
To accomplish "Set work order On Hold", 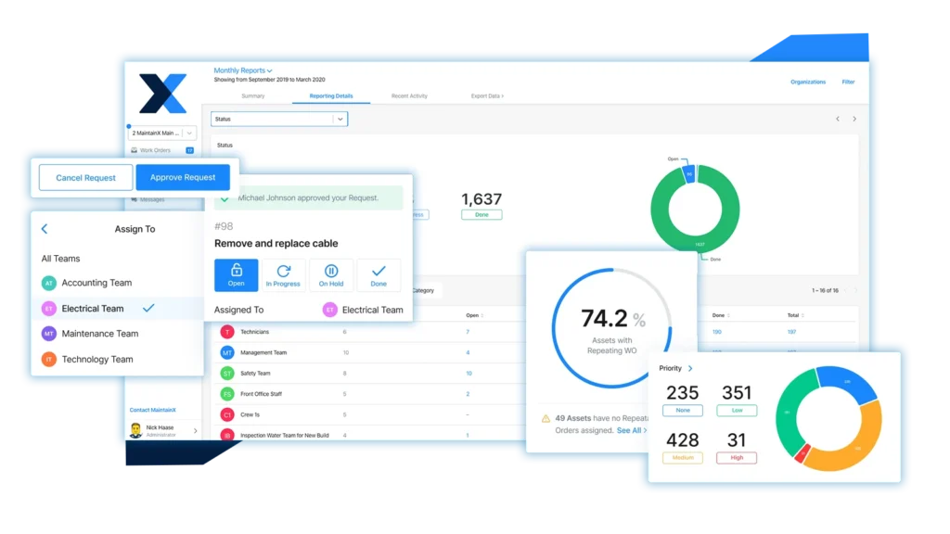I will pos(331,274).
